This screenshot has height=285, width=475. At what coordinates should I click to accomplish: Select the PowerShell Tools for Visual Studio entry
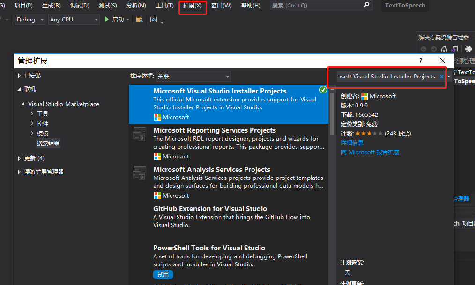click(229, 261)
